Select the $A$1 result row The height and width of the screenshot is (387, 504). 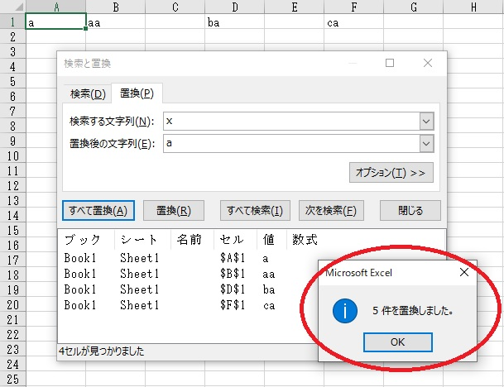pos(190,258)
